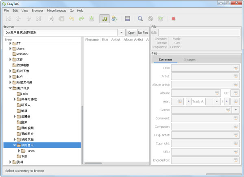Viewport: 244px width, 177px height.
Task: Apply Composer tag to all files icon
Action: point(236,127)
